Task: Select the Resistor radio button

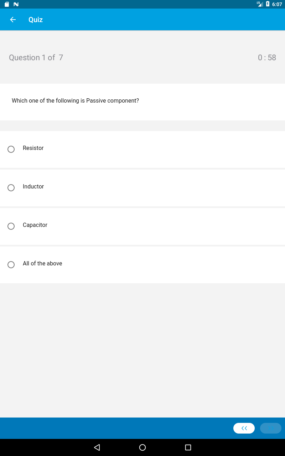Action: point(11,149)
